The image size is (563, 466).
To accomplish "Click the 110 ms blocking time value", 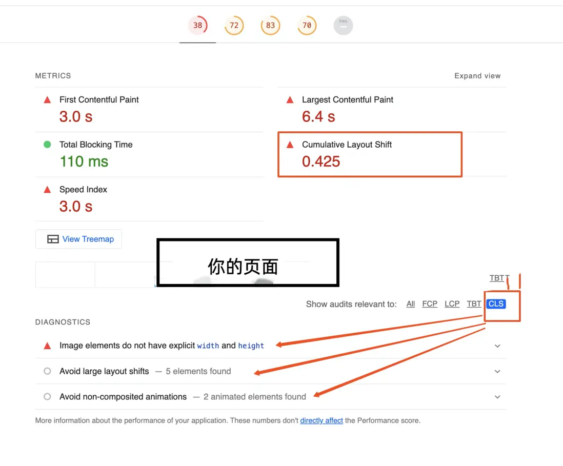I will pos(84,161).
